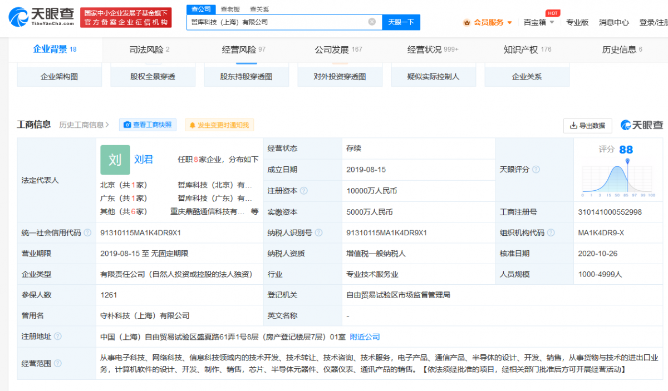Select the 2019-08-15 founding date value
Viewport: 668px width, 391px height.
pos(366,170)
